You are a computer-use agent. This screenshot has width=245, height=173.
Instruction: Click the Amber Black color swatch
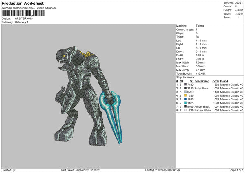(185, 106)
